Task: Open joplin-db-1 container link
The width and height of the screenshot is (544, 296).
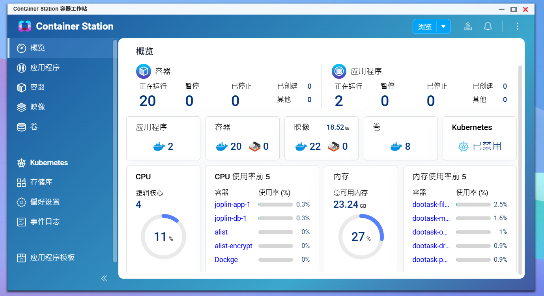Action: point(230,218)
